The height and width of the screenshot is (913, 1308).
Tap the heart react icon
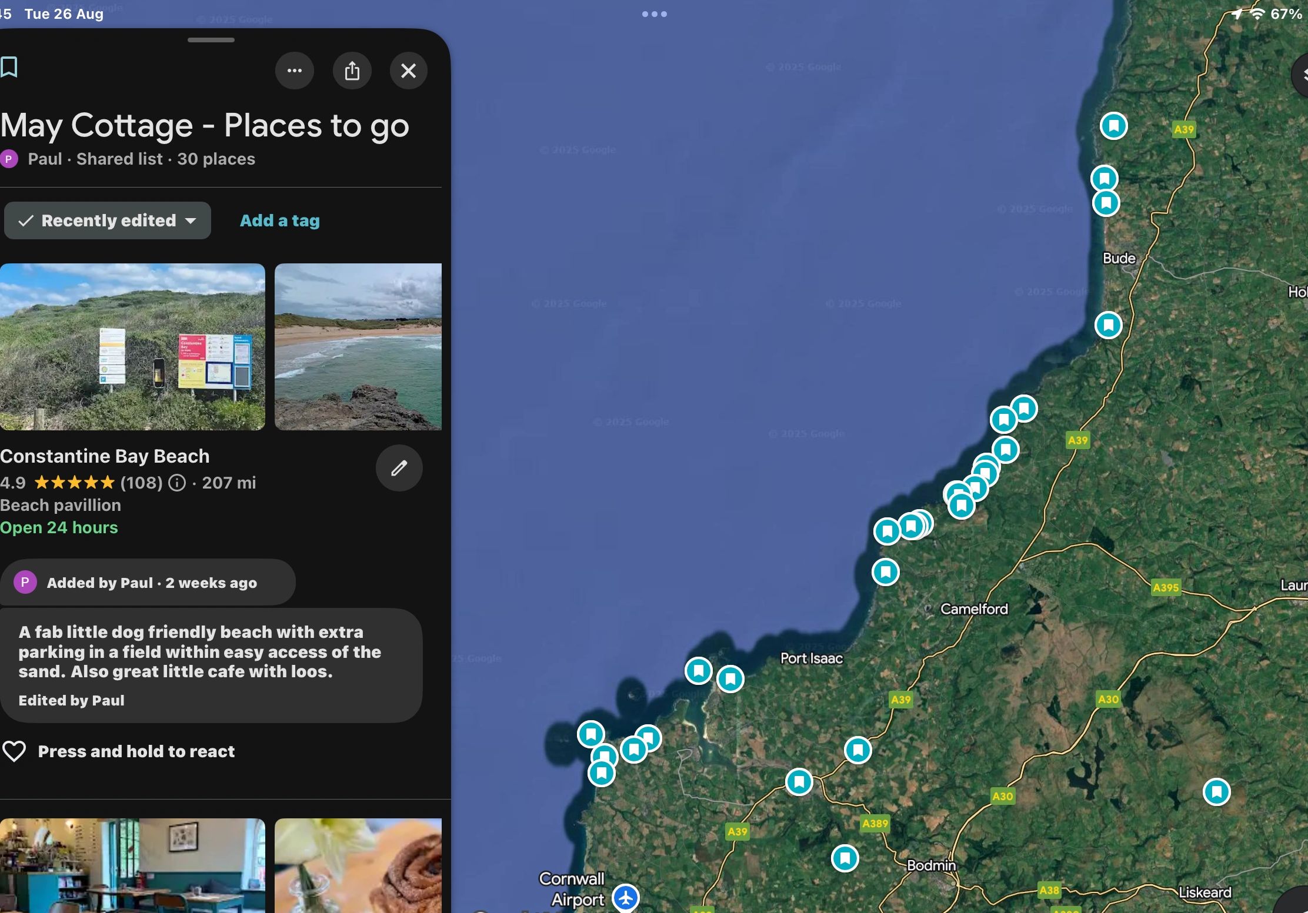(14, 751)
